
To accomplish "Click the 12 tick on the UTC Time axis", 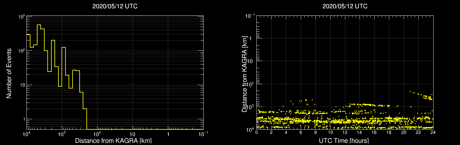I will (345, 133).
